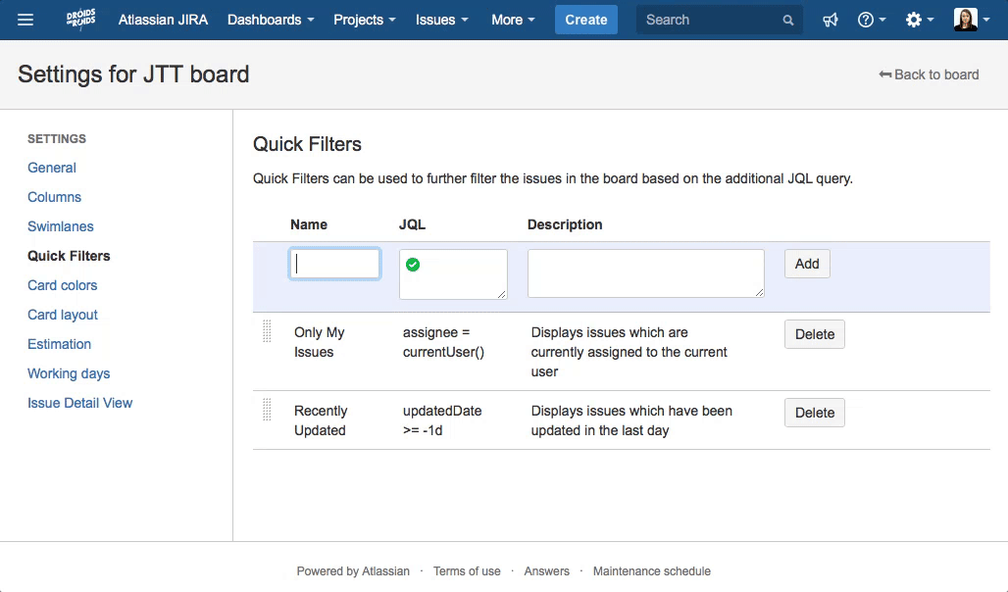Add a new quick filter
This screenshot has width=1008, height=592.
[x=806, y=264]
